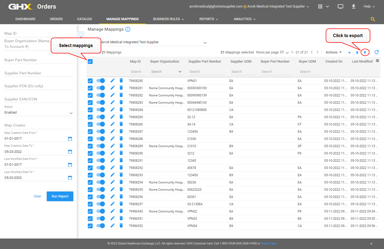The height and width of the screenshot is (249, 384).
Task: Expand the Business Rules menu
Action: pyautogui.click(x=168, y=19)
